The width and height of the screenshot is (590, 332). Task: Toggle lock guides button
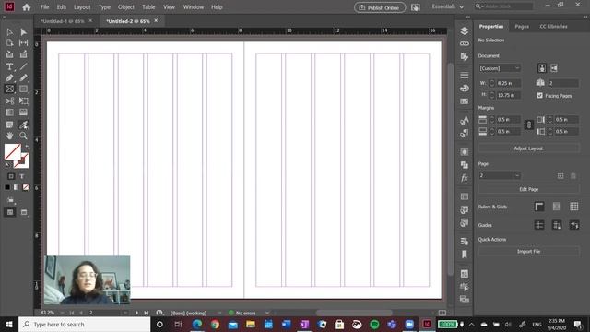[x=557, y=225]
